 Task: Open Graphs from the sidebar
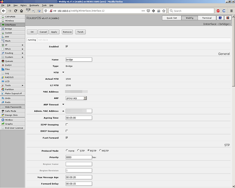(12, 124)
